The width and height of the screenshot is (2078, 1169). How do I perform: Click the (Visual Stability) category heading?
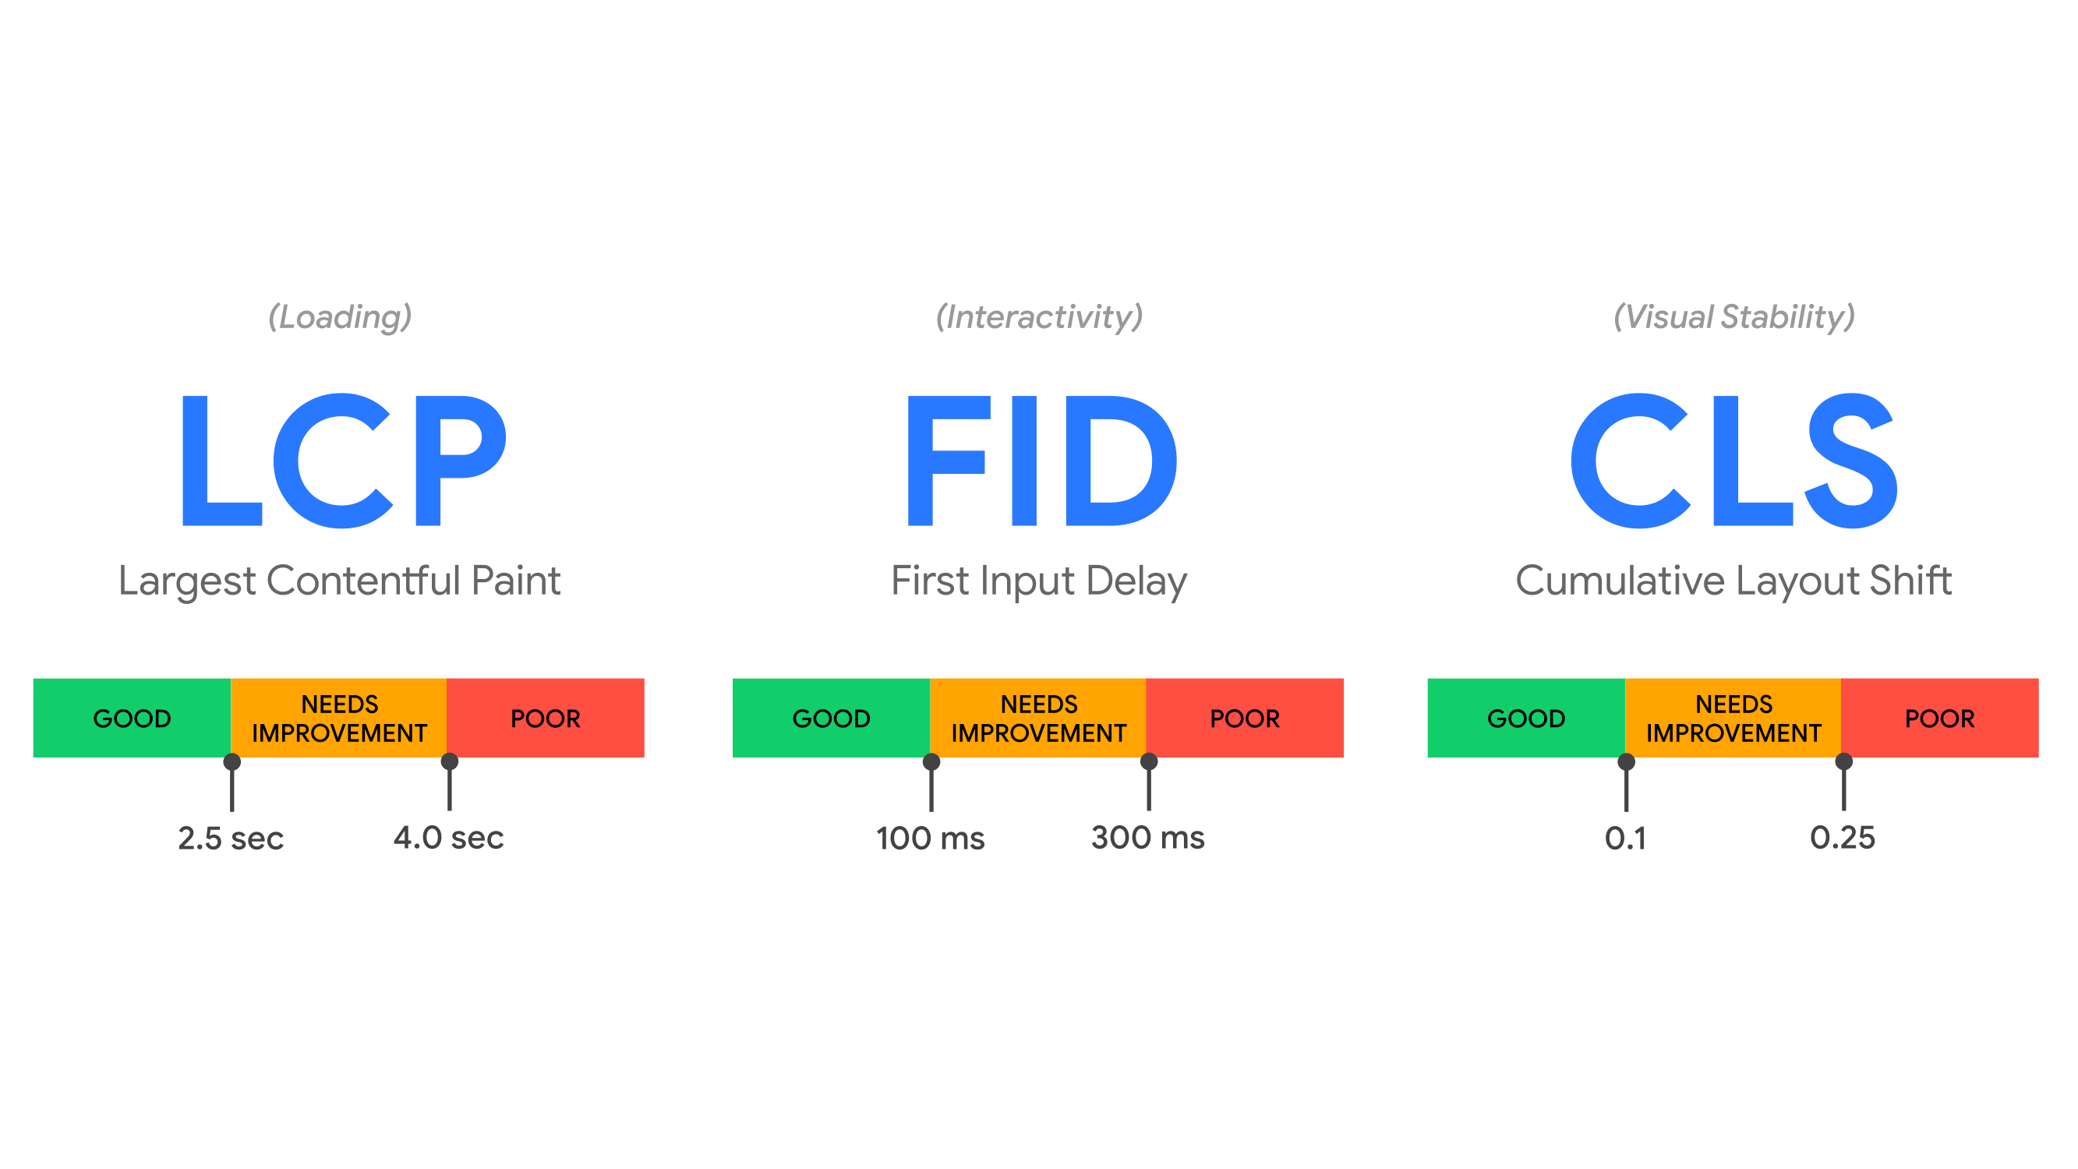(1734, 316)
